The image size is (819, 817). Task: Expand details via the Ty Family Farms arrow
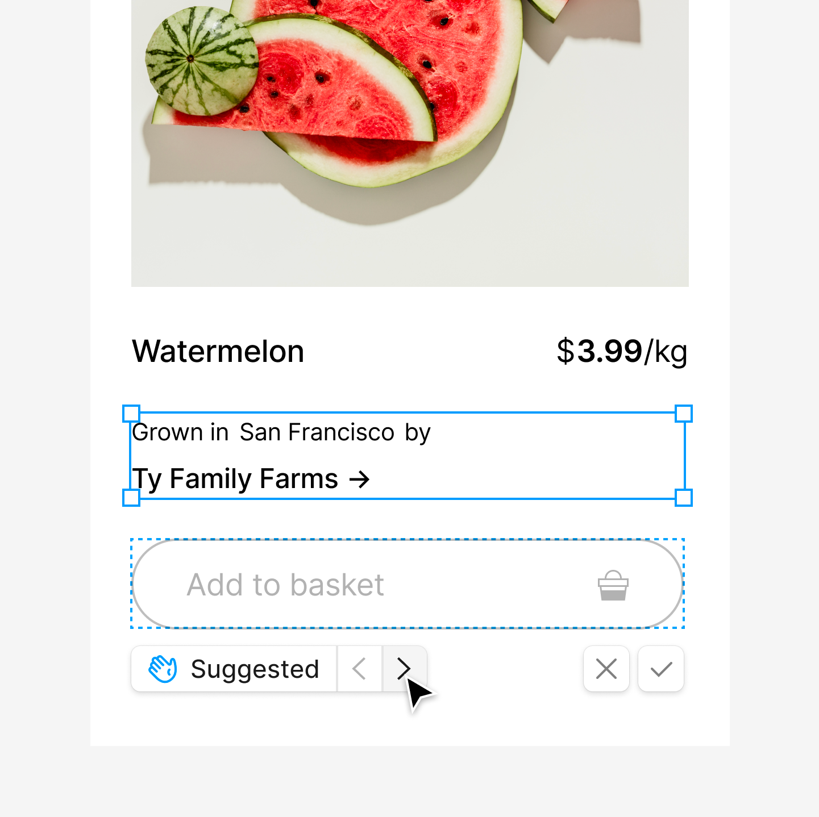point(359,478)
